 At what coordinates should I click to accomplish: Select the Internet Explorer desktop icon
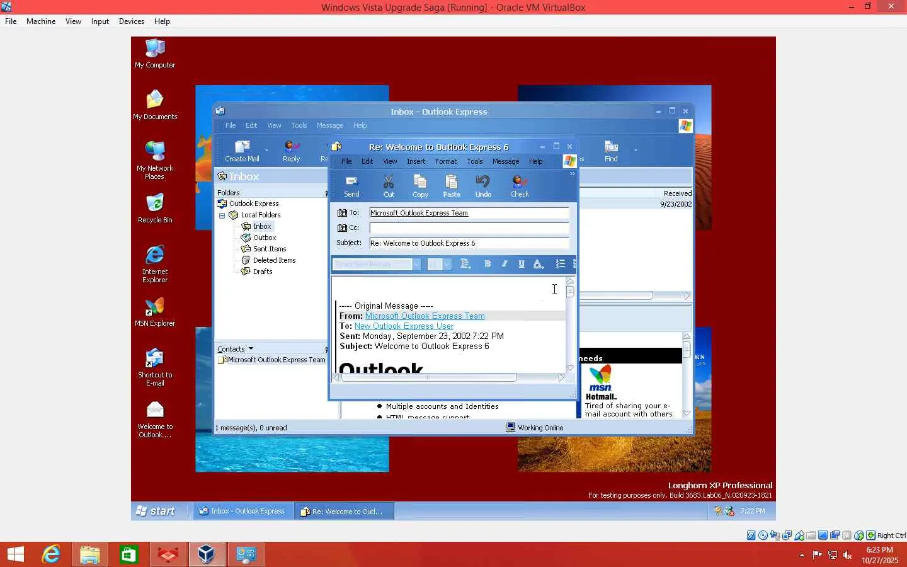[x=155, y=265]
